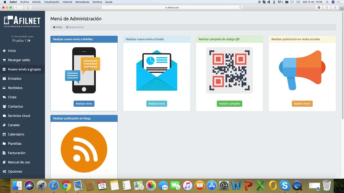This screenshot has width=344, height=193.
Task: Open Spotlight search in menu bar
Action: point(327,2)
